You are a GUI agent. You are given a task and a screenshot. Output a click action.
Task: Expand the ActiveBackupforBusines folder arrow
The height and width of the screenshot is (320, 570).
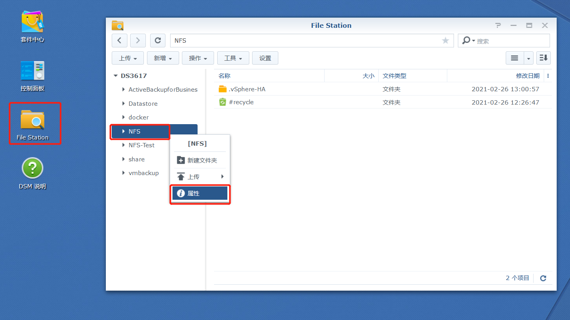123,90
